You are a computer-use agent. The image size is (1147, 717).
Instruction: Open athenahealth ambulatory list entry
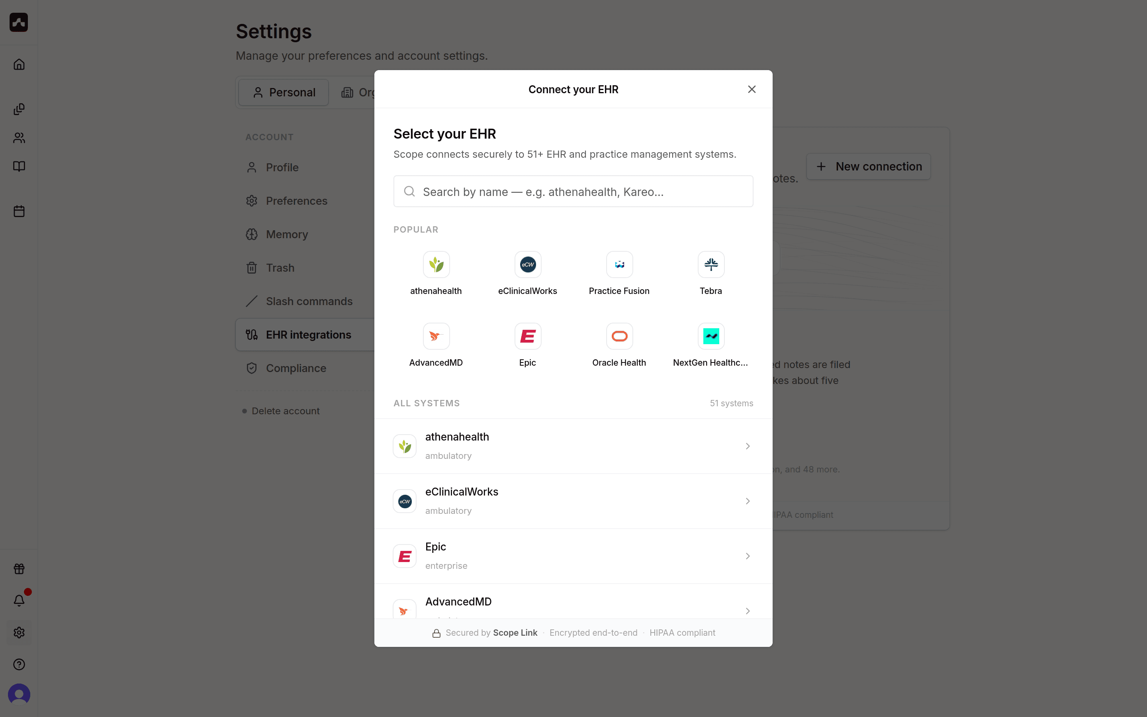(573, 446)
